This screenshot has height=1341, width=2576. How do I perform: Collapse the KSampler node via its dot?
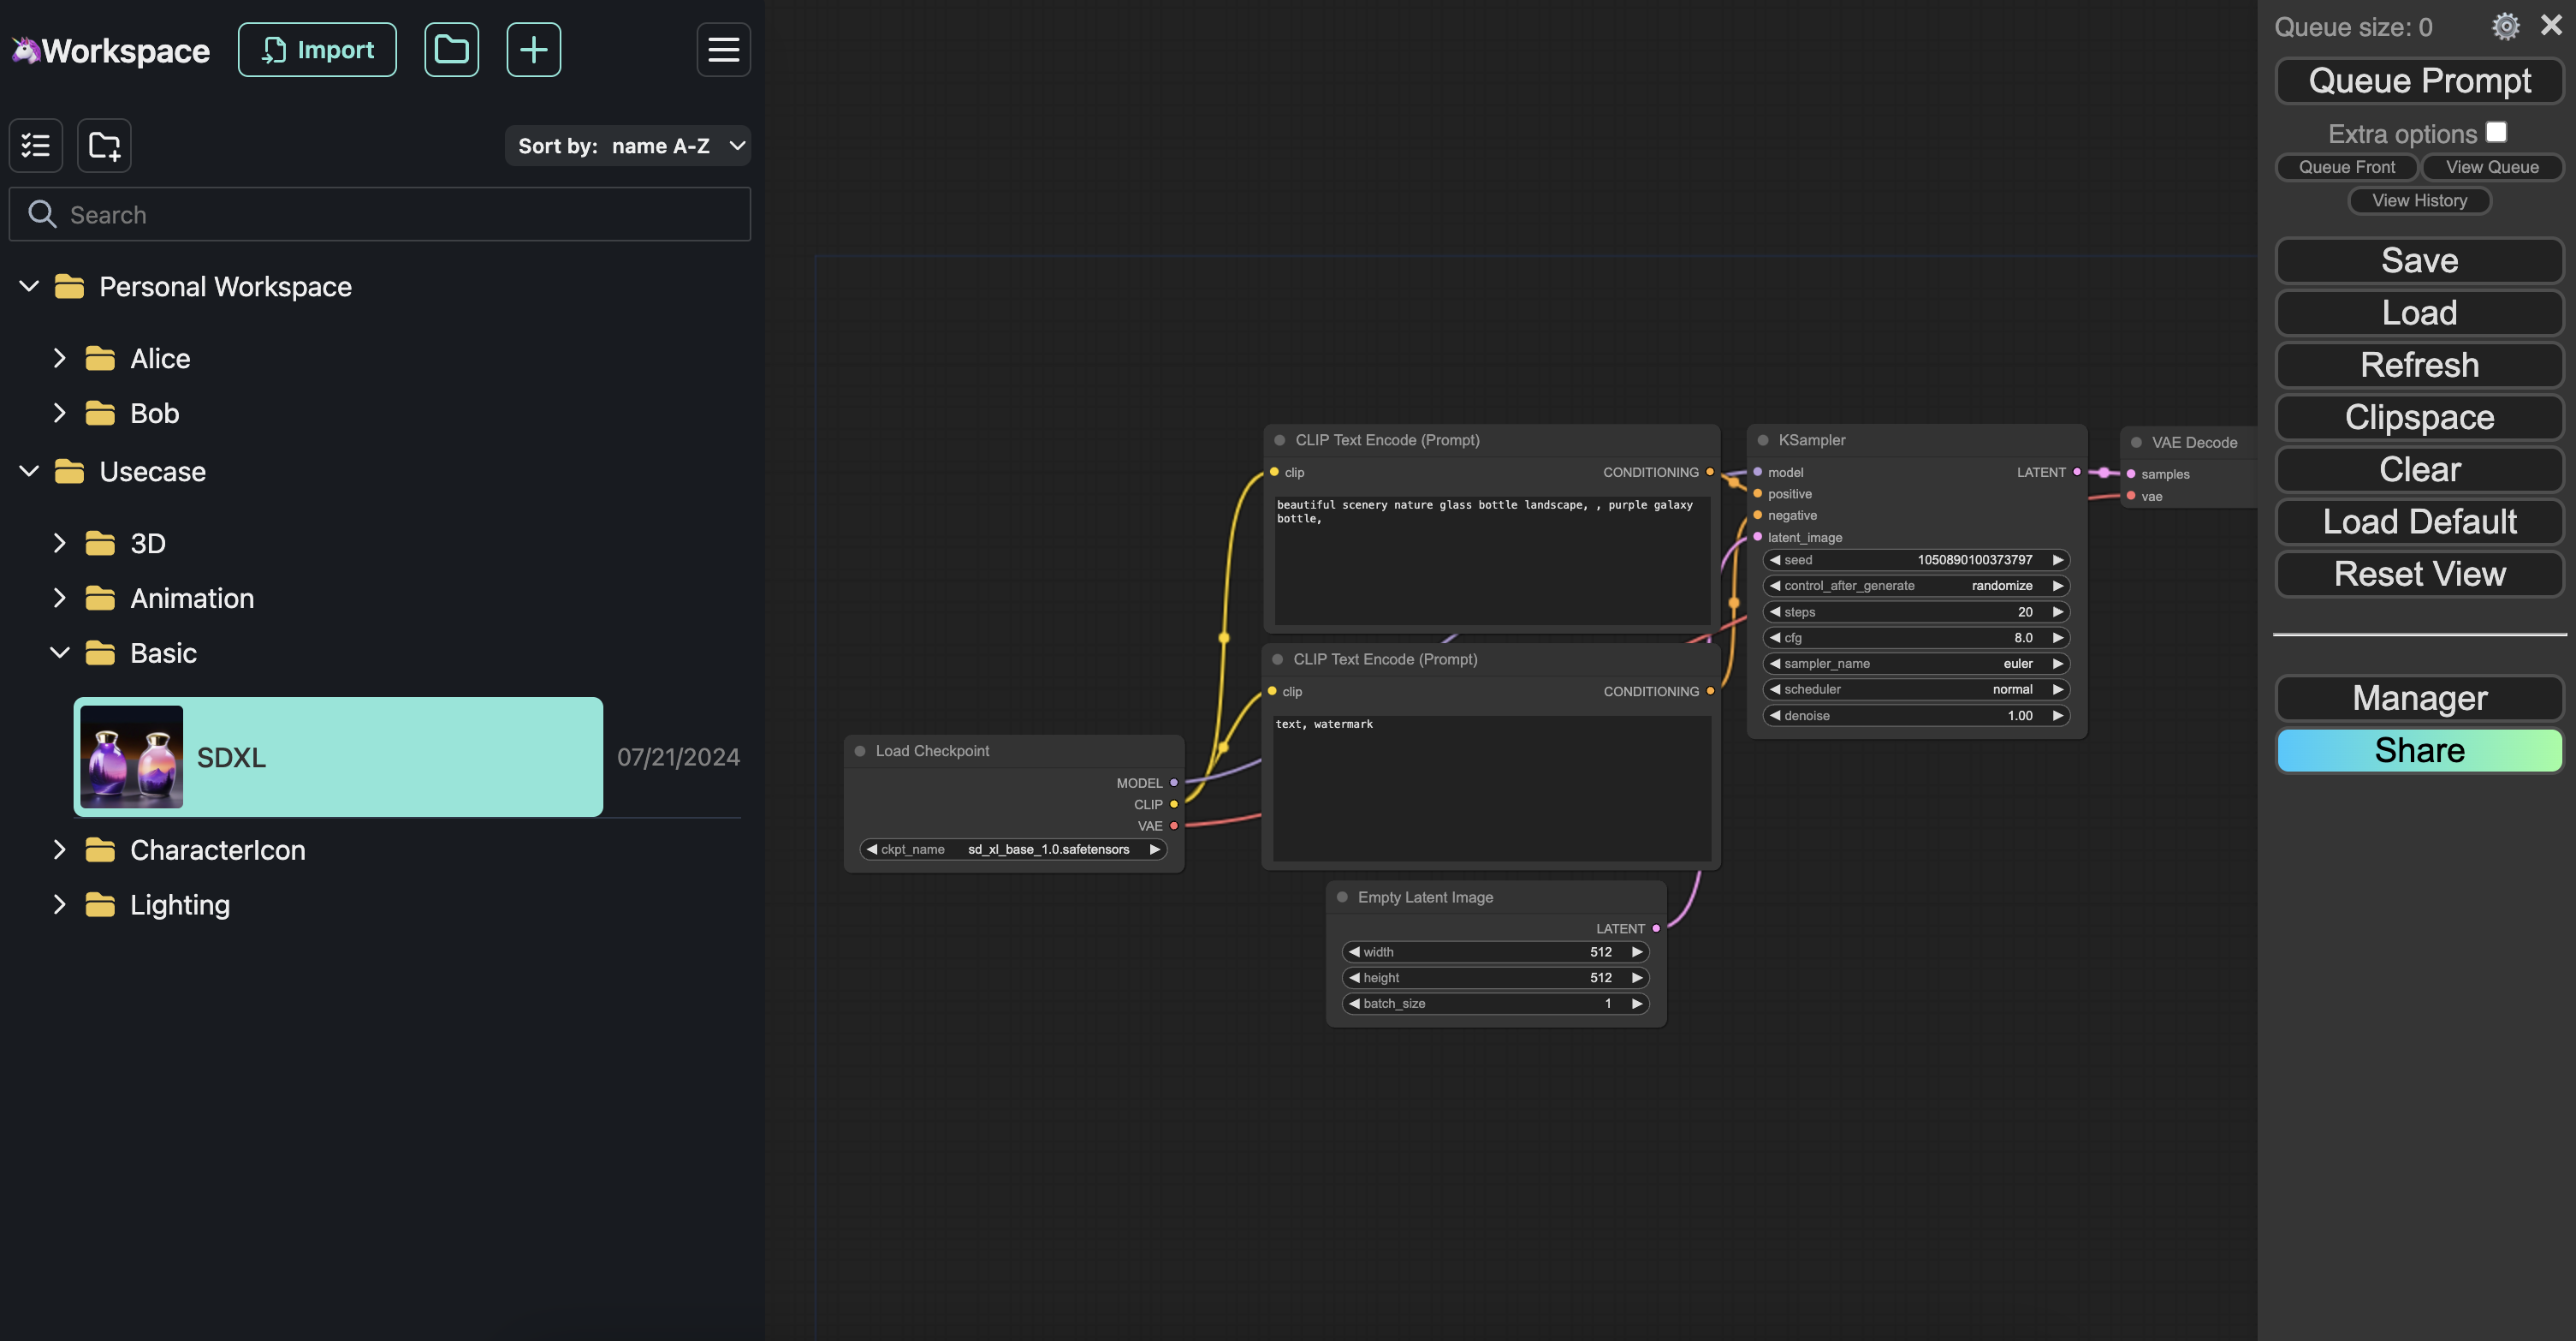click(x=1763, y=440)
